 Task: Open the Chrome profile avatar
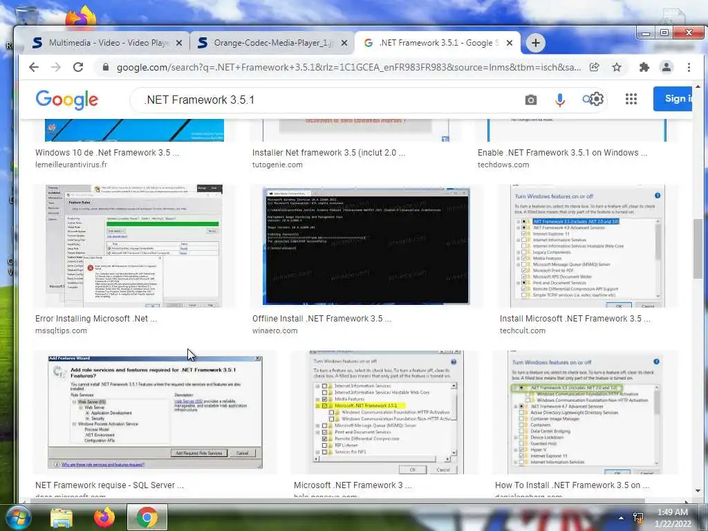[666, 67]
